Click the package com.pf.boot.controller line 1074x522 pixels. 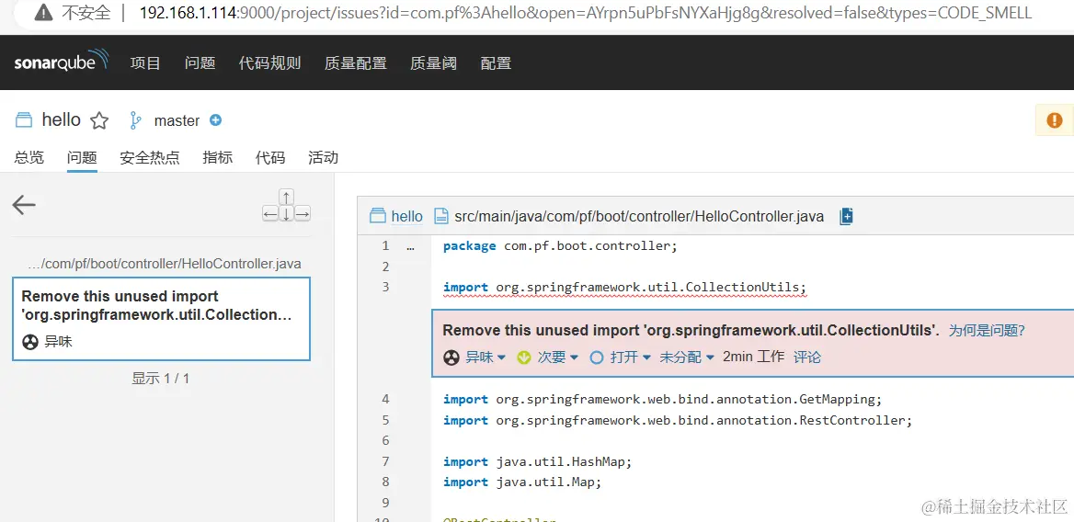pyautogui.click(x=560, y=246)
